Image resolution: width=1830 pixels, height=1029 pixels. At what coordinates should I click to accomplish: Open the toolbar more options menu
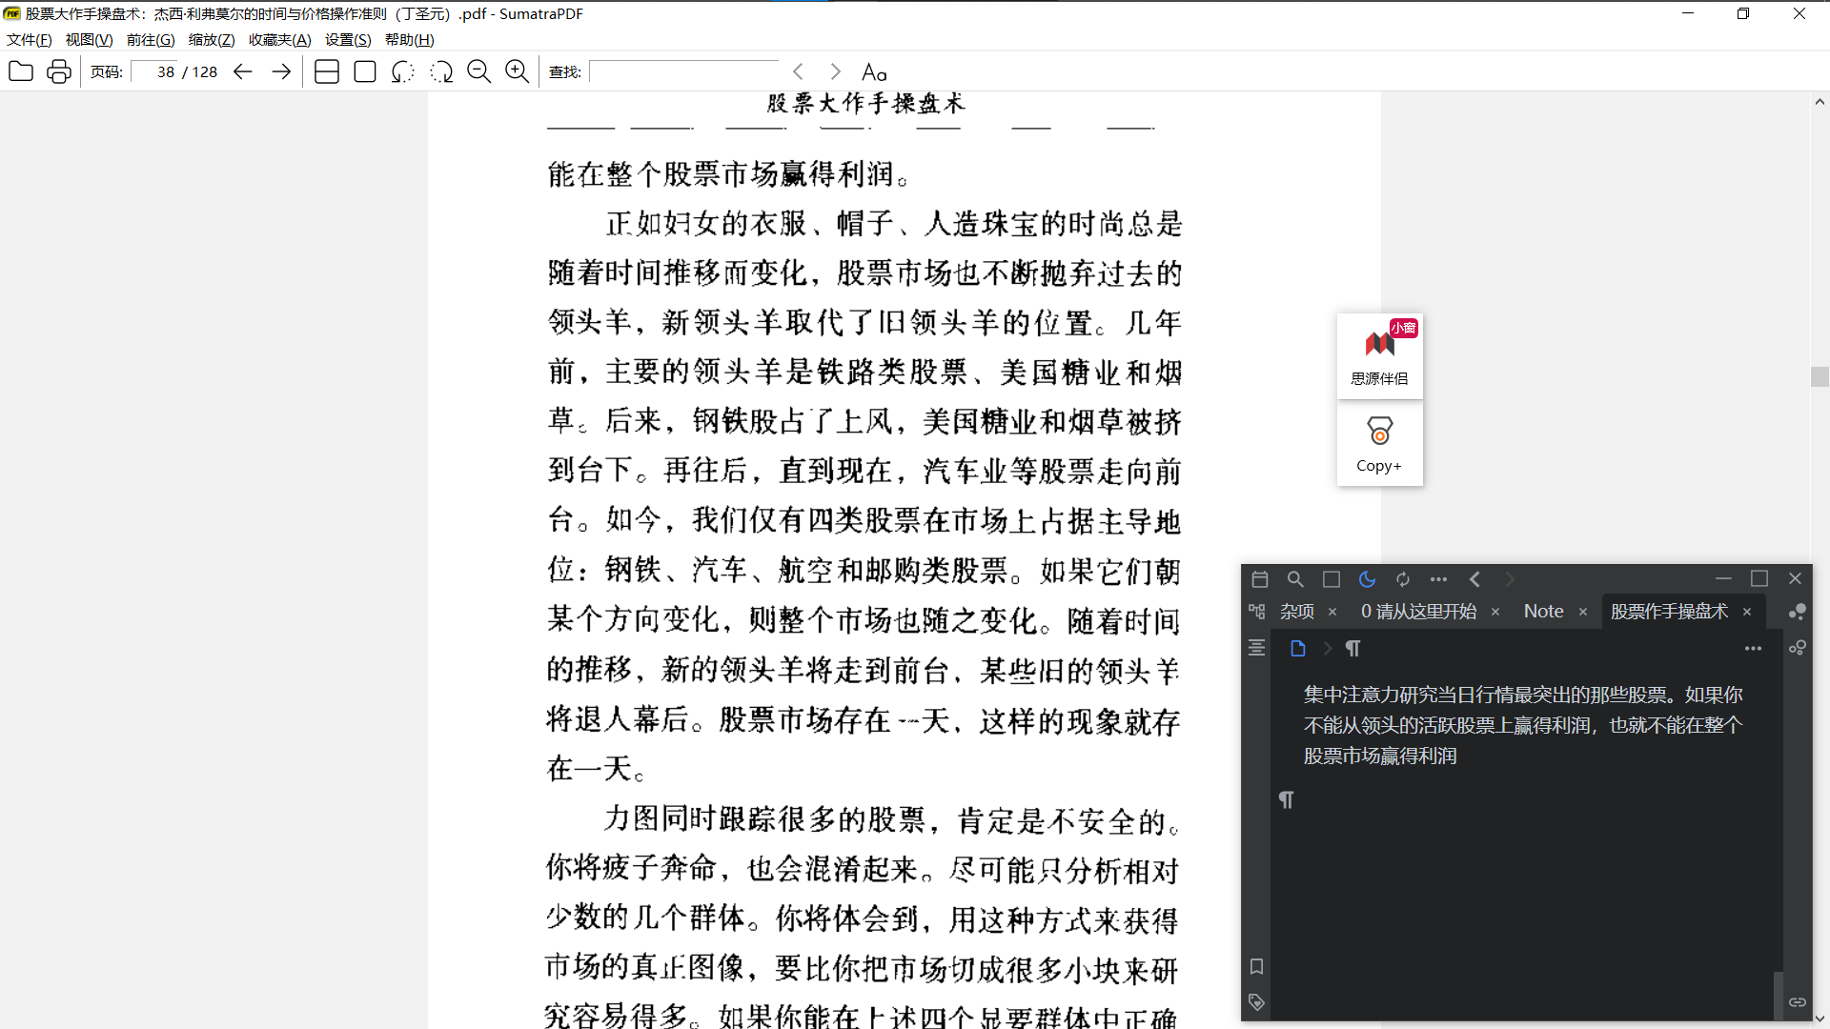(1440, 578)
